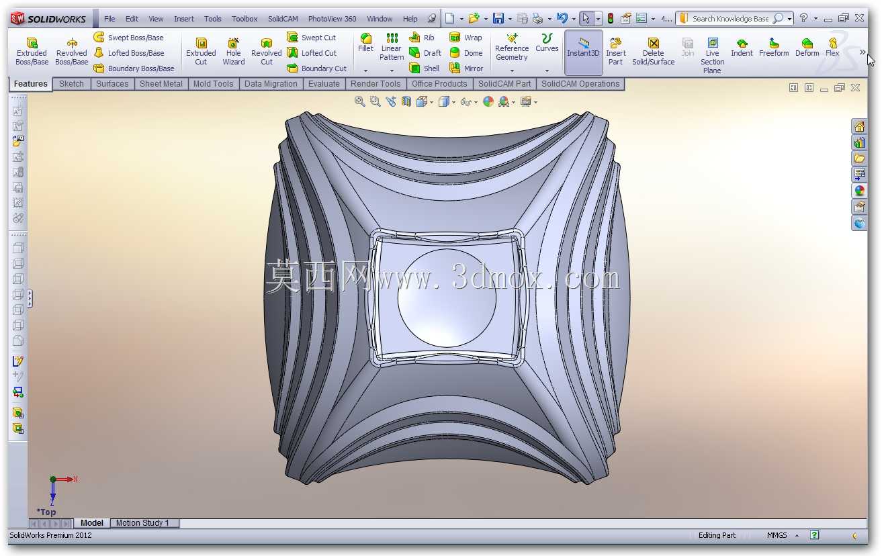Choose the Swept Boss/Base feature

click(128, 38)
